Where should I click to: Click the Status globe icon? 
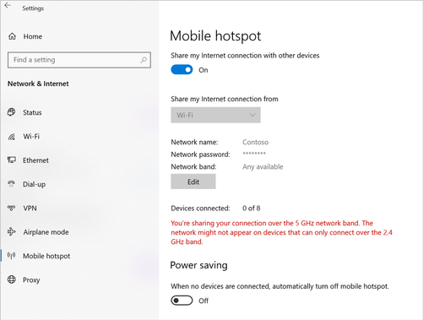click(12, 112)
